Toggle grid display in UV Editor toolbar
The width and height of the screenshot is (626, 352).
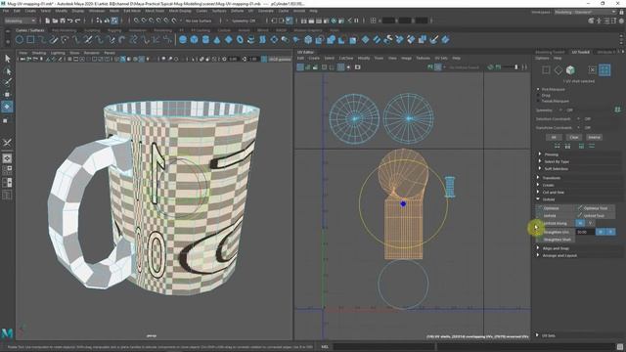pyautogui.click(x=340, y=67)
